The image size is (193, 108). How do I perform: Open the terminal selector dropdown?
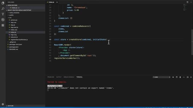click(162, 77)
